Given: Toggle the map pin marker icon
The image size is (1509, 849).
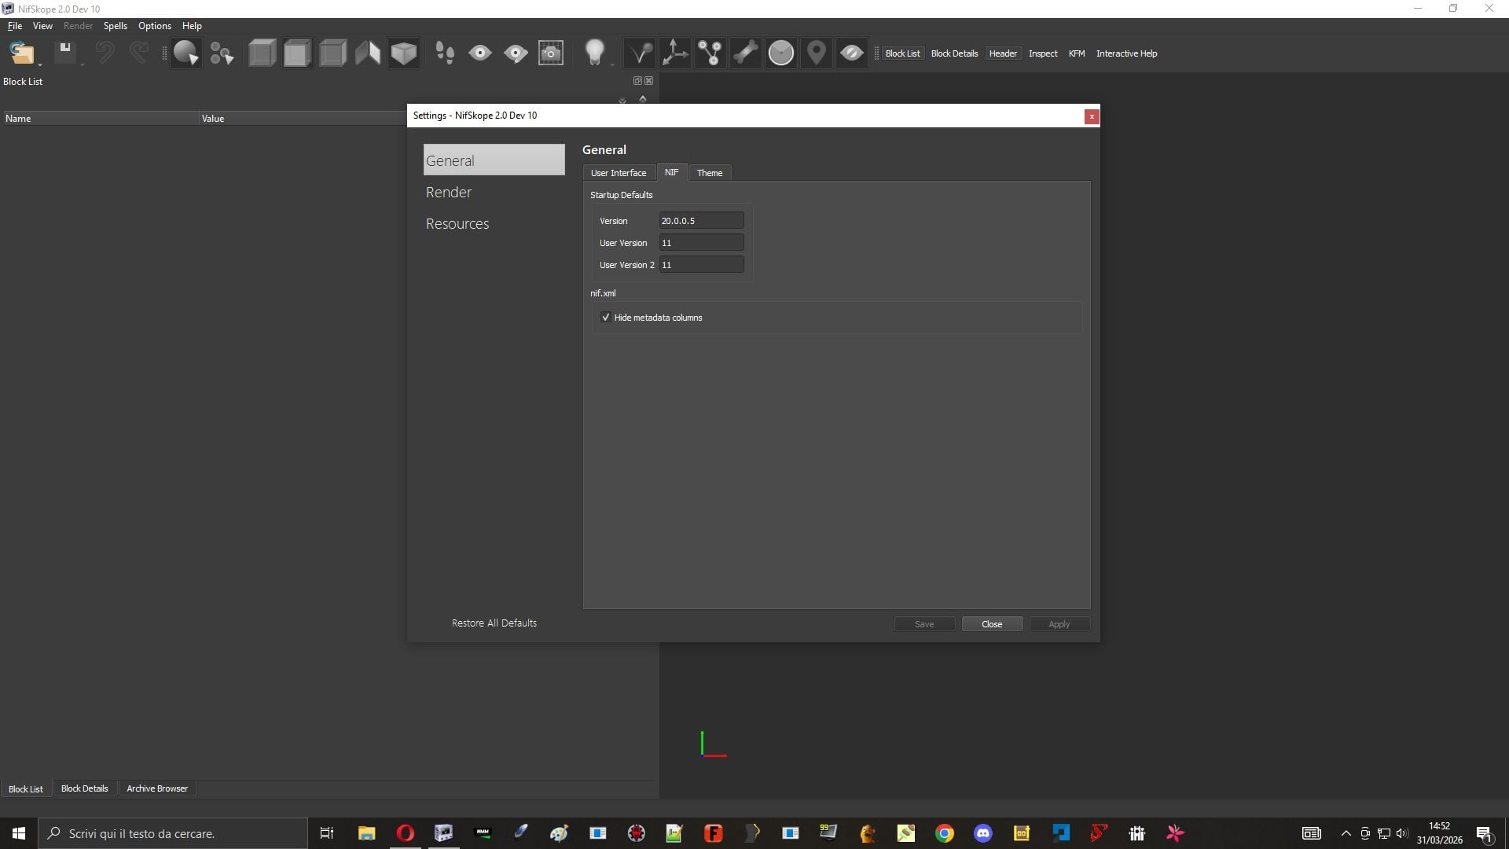Looking at the screenshot, I should tap(817, 53).
